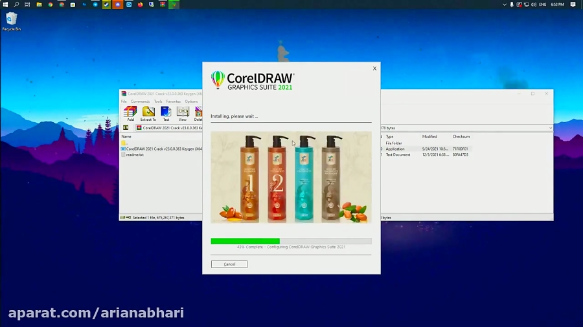Expand WinRAR address bar dropdown arrow

coord(550,128)
